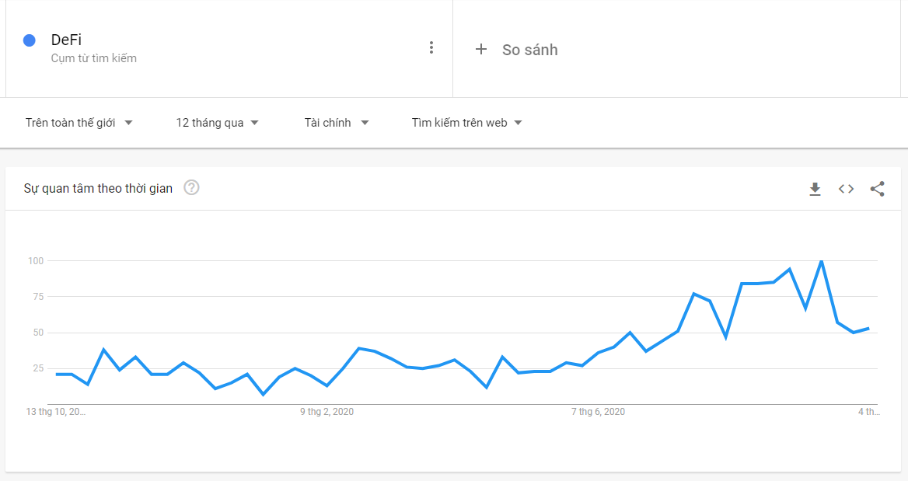Click the Cụm từ tìm kiếm subtitle

pyautogui.click(x=94, y=58)
